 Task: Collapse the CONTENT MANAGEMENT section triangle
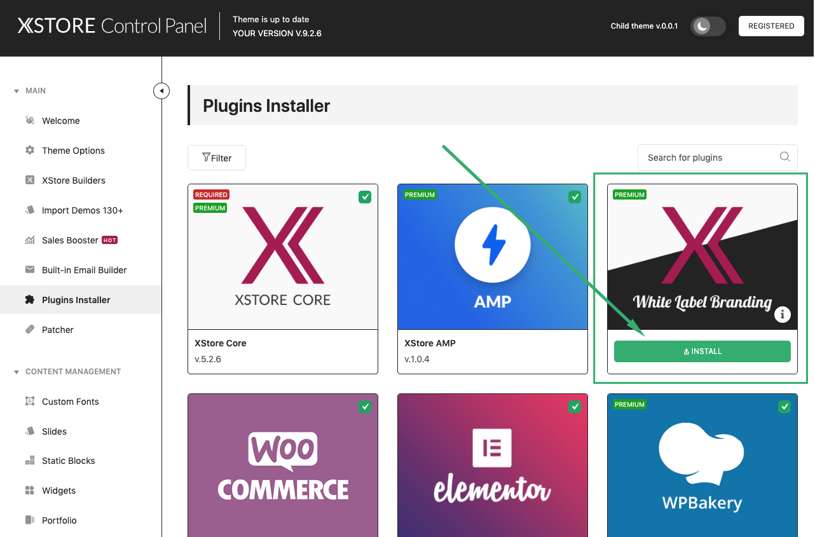pos(17,372)
